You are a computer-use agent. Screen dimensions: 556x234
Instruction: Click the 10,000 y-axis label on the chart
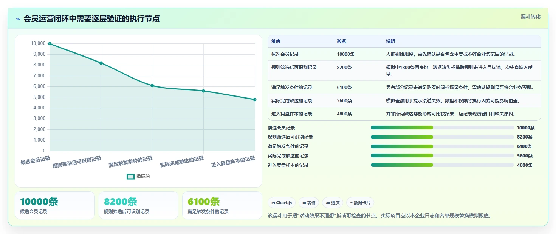point(38,43)
